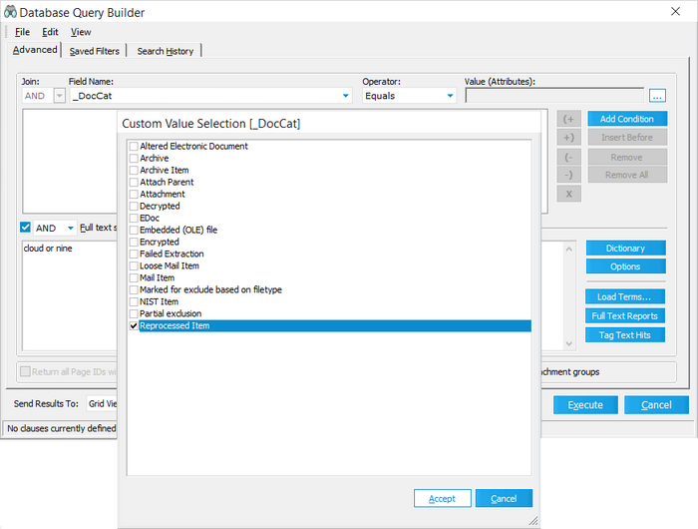The image size is (698, 529).
Task: Check the Altered Electronic Document option
Action: (134, 146)
